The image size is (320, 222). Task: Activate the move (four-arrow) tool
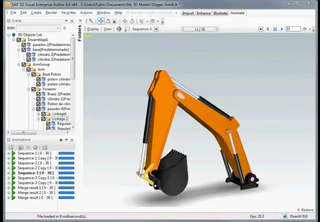101,21
